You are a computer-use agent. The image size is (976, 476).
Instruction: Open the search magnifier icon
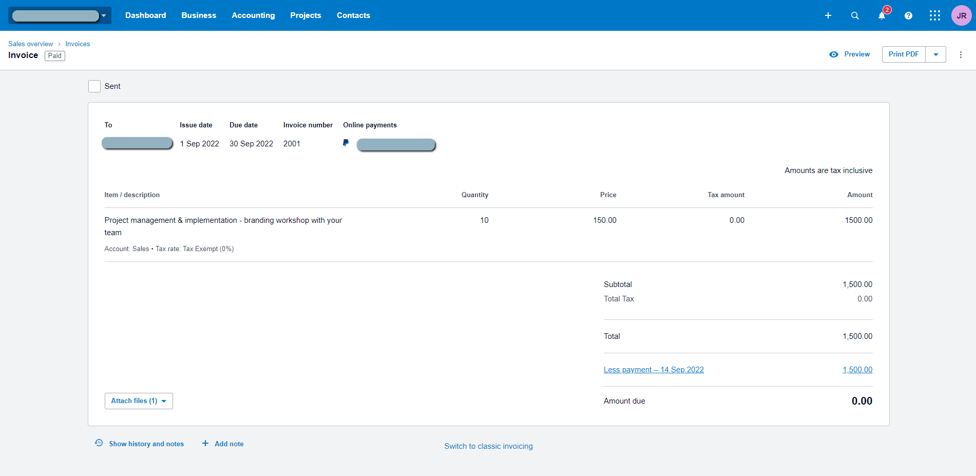855,15
